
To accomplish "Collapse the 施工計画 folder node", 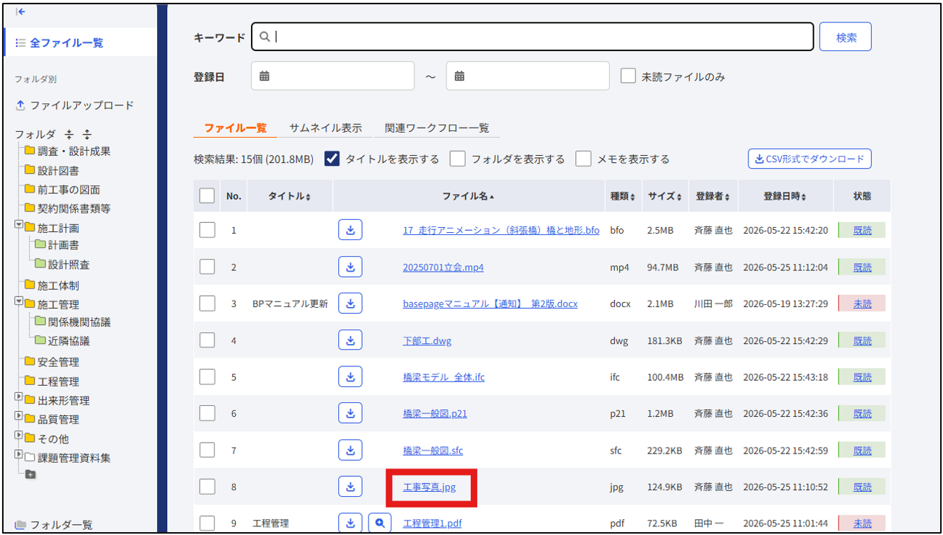I will [x=19, y=225].
